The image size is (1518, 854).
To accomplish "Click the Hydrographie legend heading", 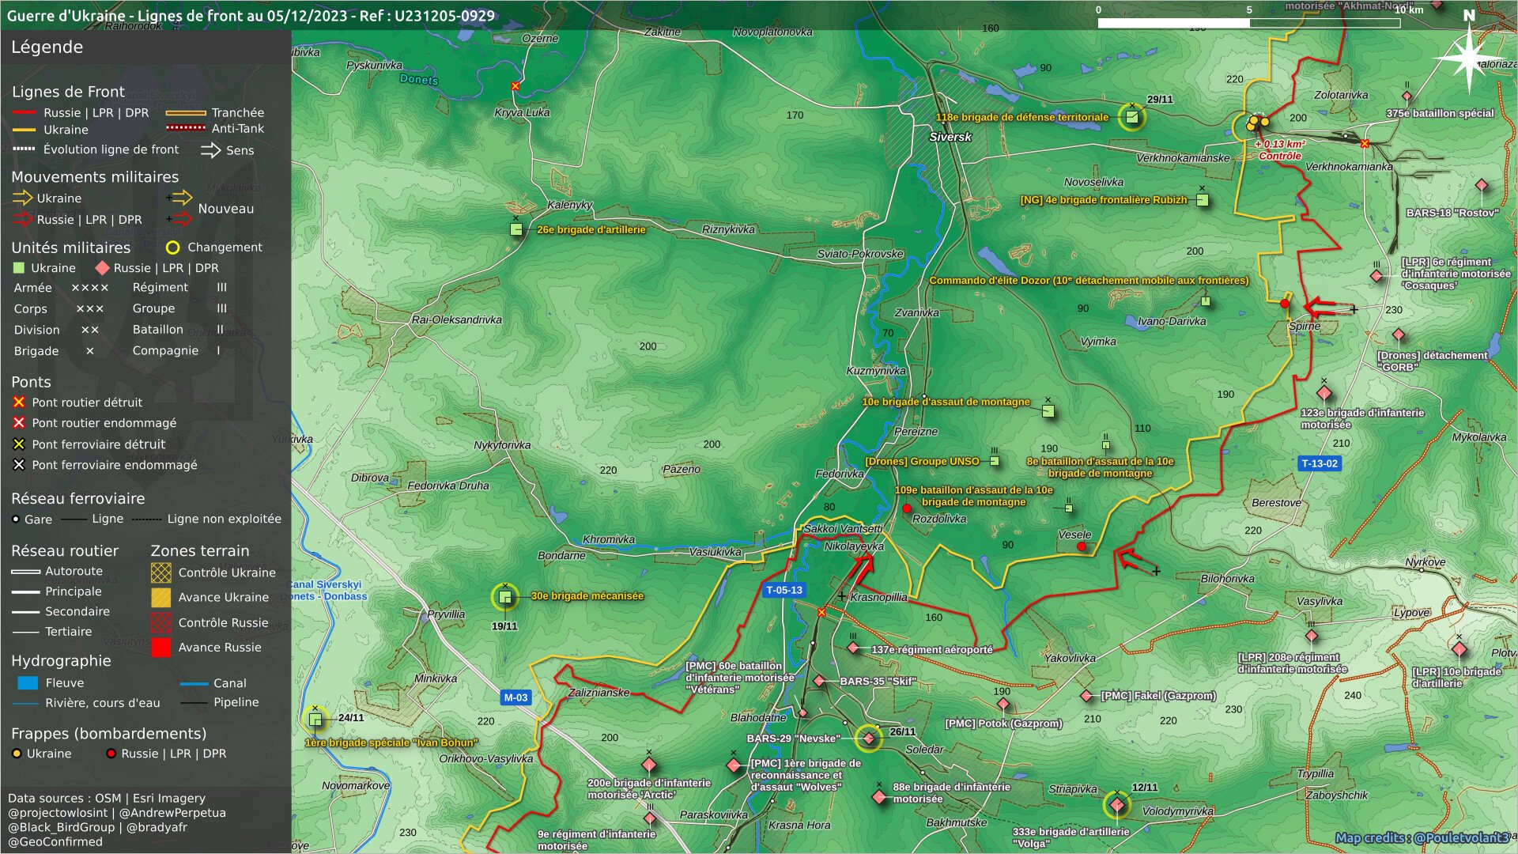I will [61, 661].
